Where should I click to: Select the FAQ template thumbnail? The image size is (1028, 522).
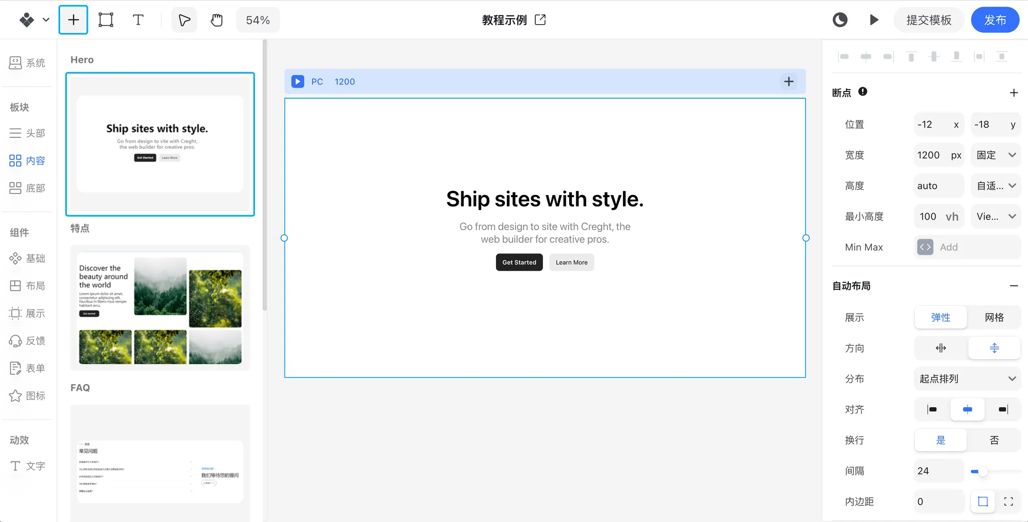click(x=160, y=463)
